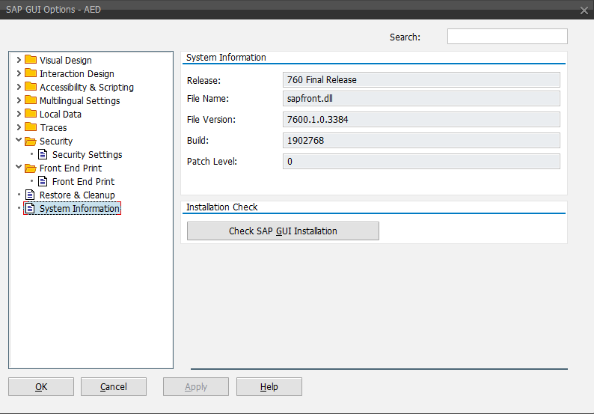Select the Traces label

point(53,127)
